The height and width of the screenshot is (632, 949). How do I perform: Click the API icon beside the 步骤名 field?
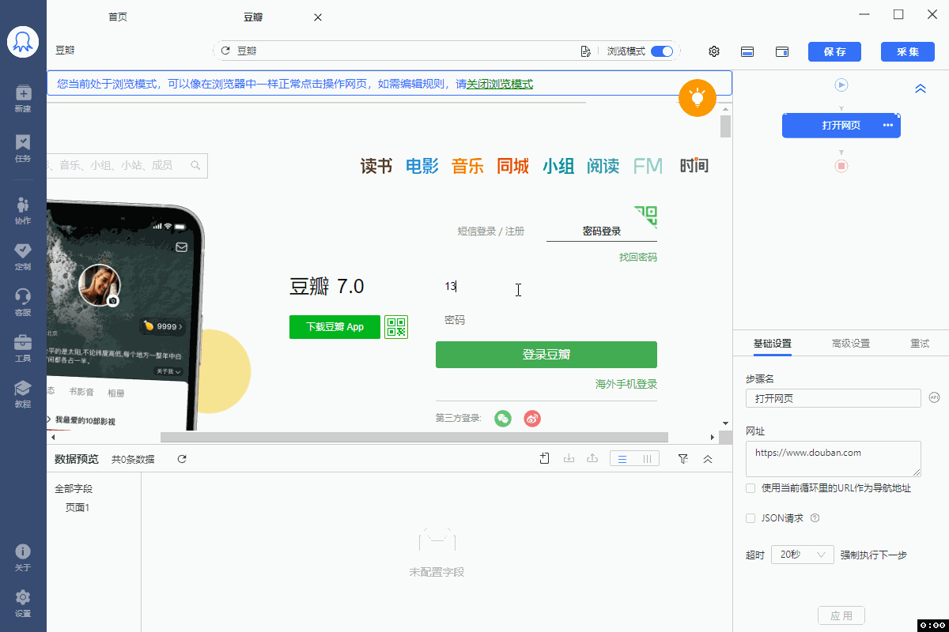pos(935,397)
